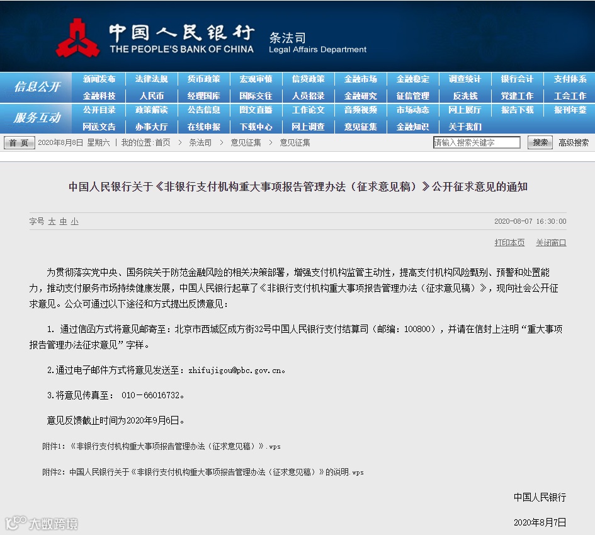Open 公告信息 menu item
Viewport: 595px width, 535px height.
click(204, 110)
